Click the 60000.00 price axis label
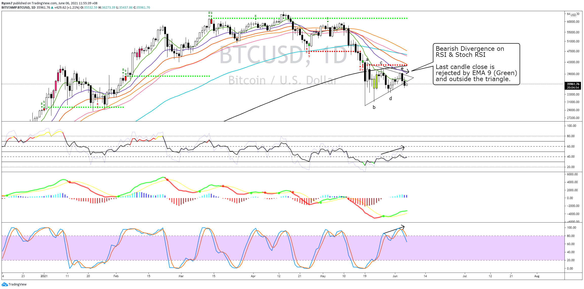Viewport: 584px width, 289px height. pos(573,22)
